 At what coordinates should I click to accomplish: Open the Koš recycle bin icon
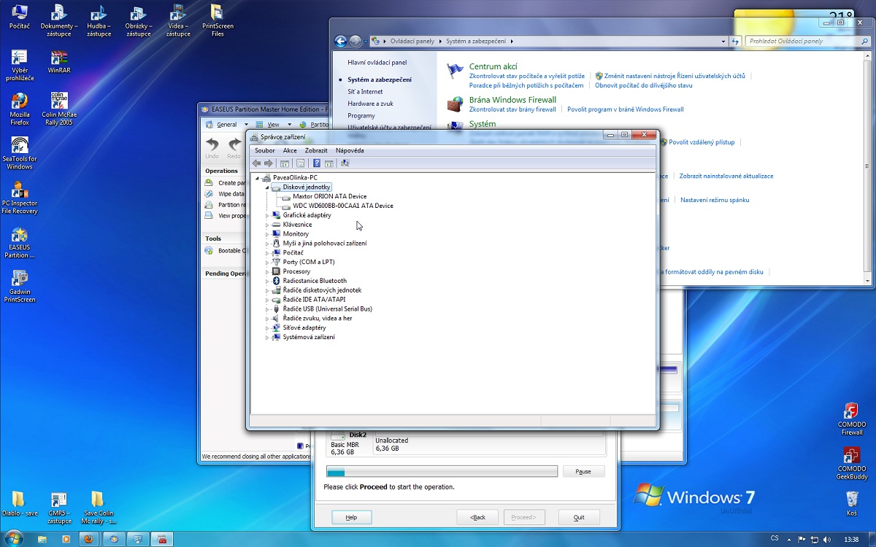(851, 500)
